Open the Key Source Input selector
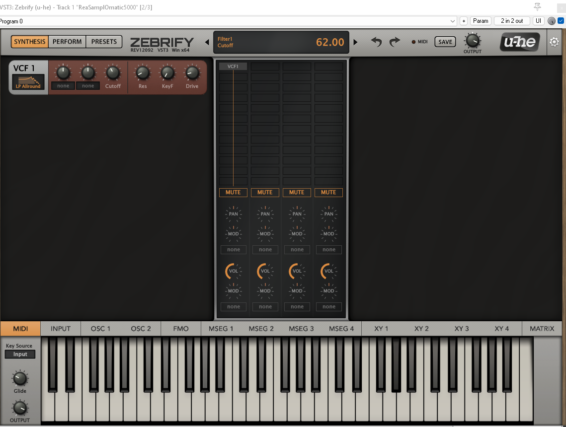566x427 pixels. [20, 354]
